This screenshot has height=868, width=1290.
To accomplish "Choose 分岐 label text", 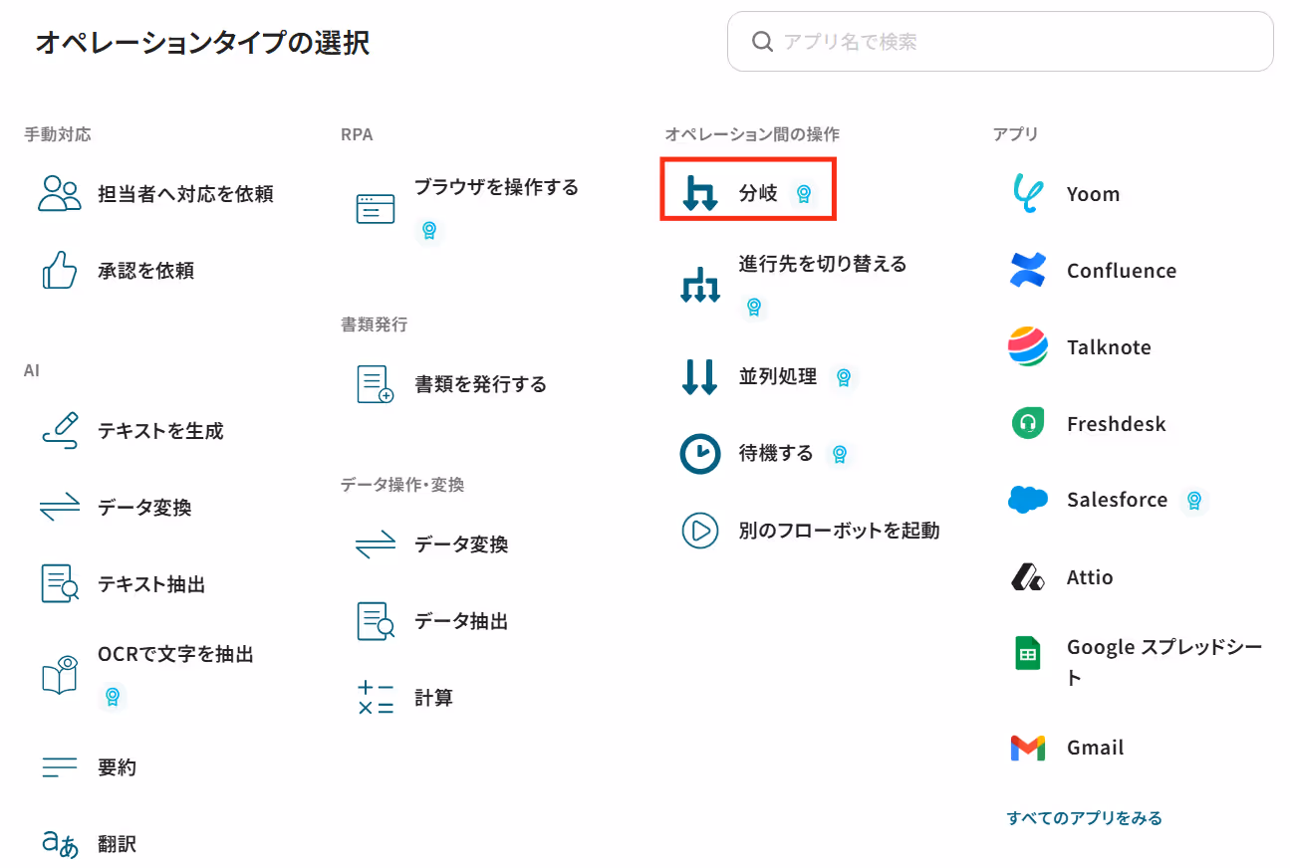I will tap(758, 193).
